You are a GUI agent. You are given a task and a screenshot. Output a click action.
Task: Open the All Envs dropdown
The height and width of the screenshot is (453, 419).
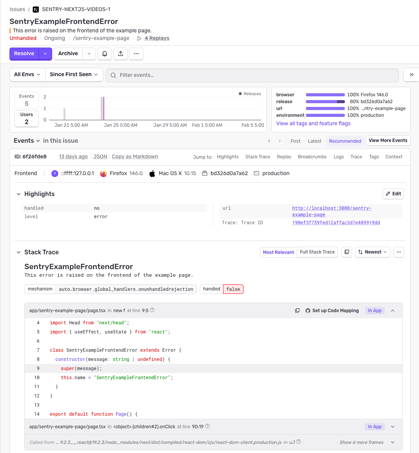pos(27,75)
